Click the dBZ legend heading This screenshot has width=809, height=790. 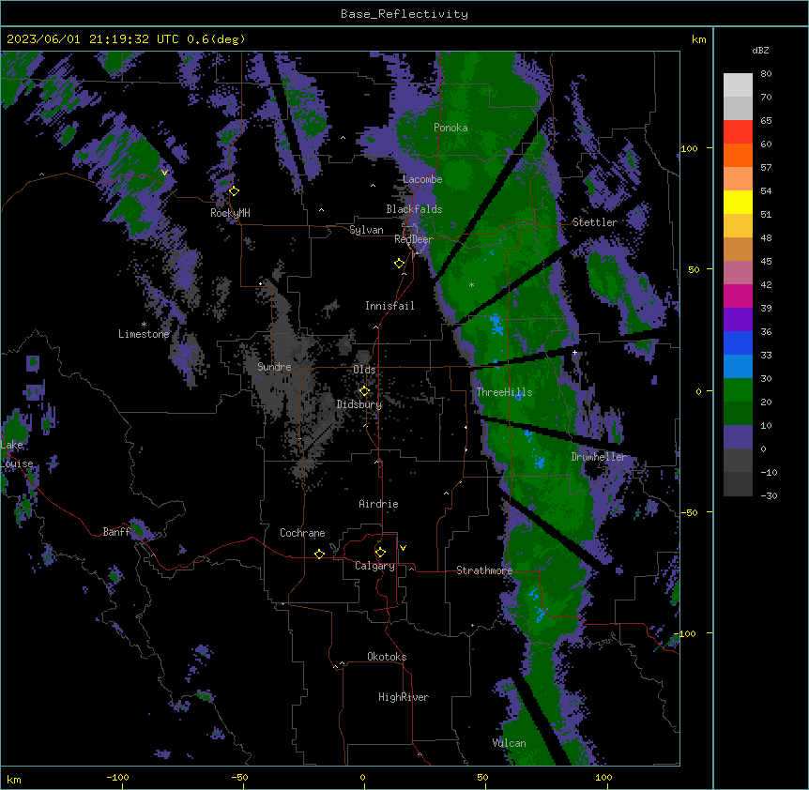760,51
